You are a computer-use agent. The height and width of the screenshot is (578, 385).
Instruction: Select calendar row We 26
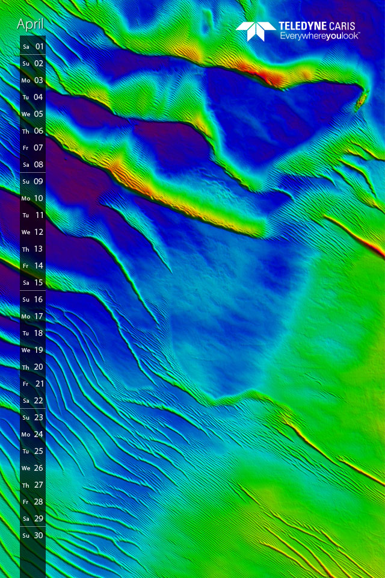33,468
